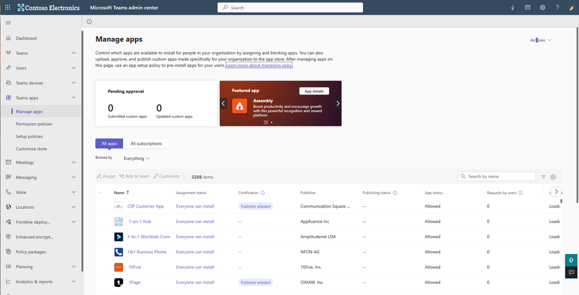
Task: Open the account profile avatar
Action: pos(571,8)
